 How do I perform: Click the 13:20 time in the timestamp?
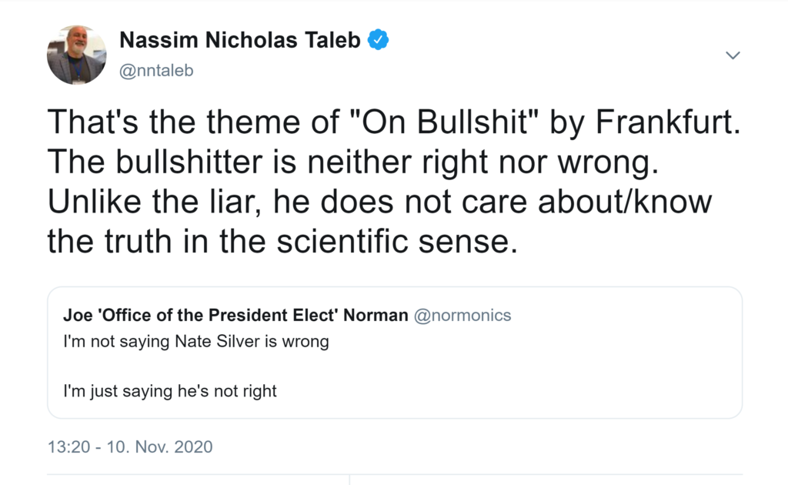[x=68, y=447]
